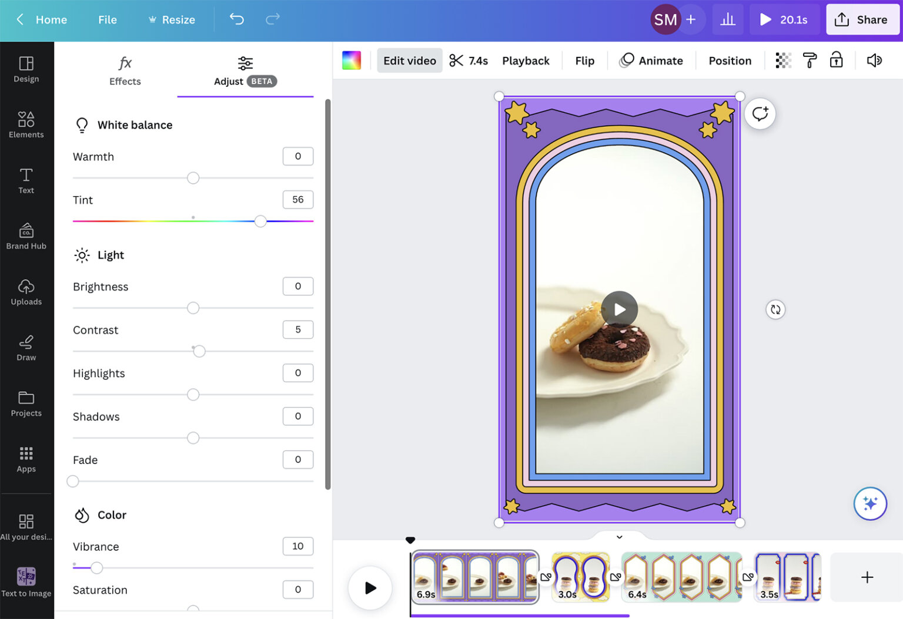Switch to the Adjust tab
This screenshot has height=619, width=903.
pos(245,70)
